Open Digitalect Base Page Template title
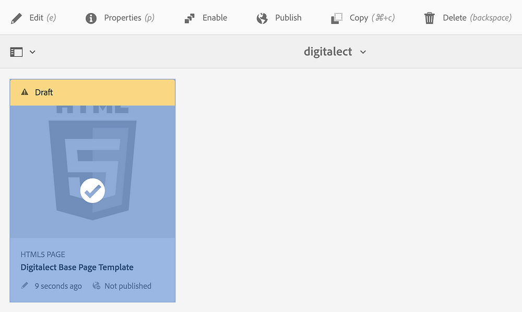Image resolution: width=522 pixels, height=312 pixels. (x=77, y=268)
